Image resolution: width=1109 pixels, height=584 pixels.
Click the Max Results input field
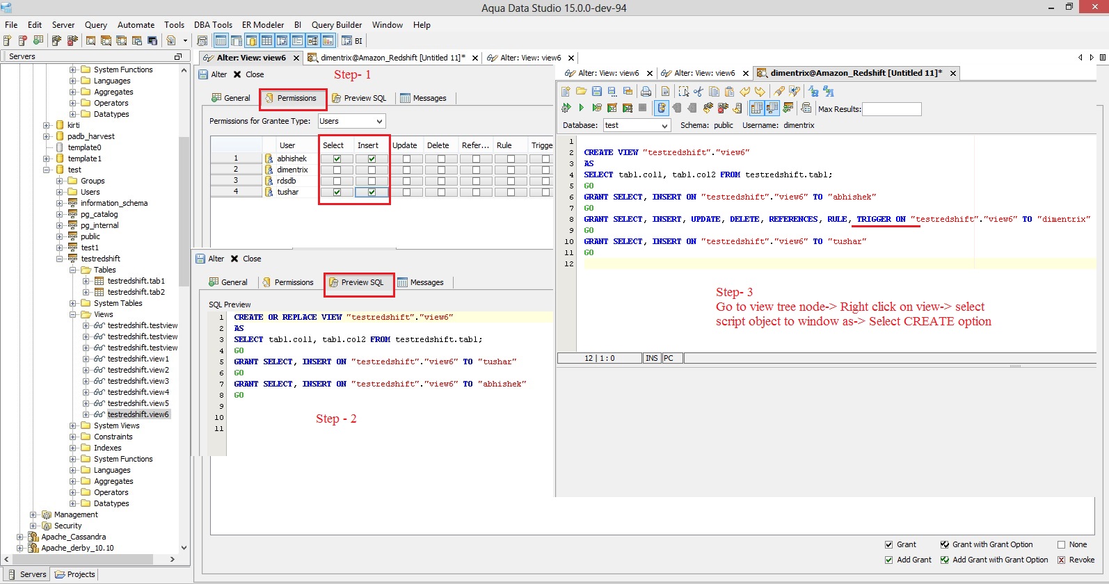[892, 108]
